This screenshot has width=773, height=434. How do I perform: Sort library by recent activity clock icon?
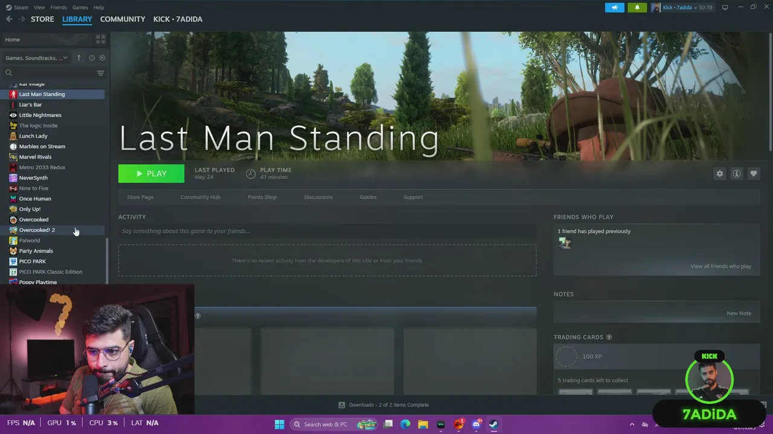tap(92, 58)
